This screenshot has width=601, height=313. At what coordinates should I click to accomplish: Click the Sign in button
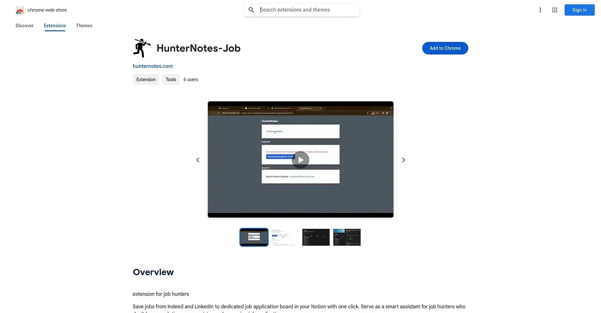[x=580, y=10]
